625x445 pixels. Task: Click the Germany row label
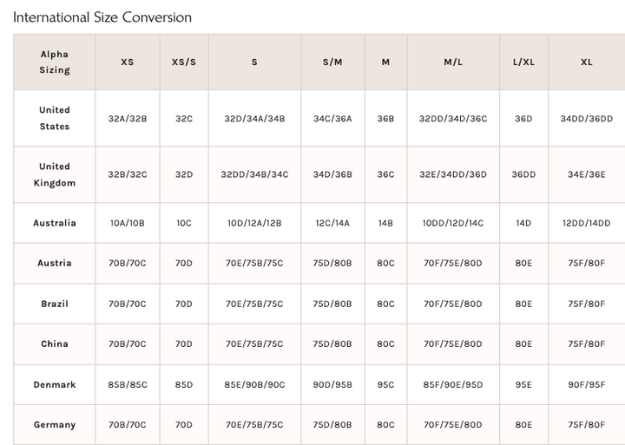point(54,425)
